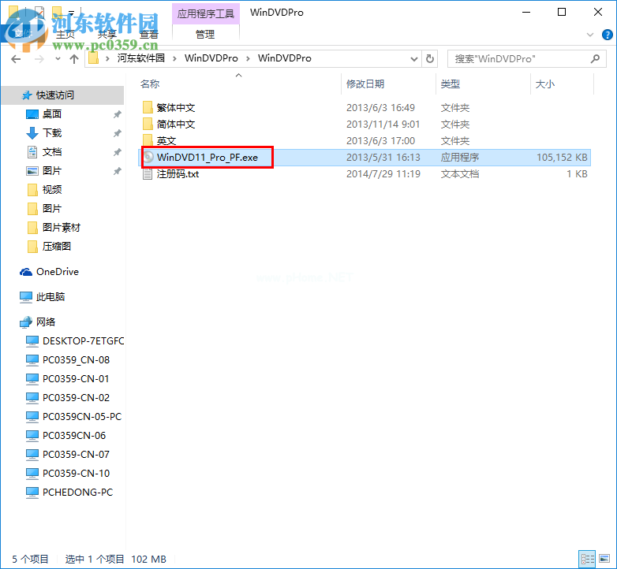This screenshot has width=617, height=569.
Task: Open PC0359-CN-07 network computer
Action: point(76,454)
